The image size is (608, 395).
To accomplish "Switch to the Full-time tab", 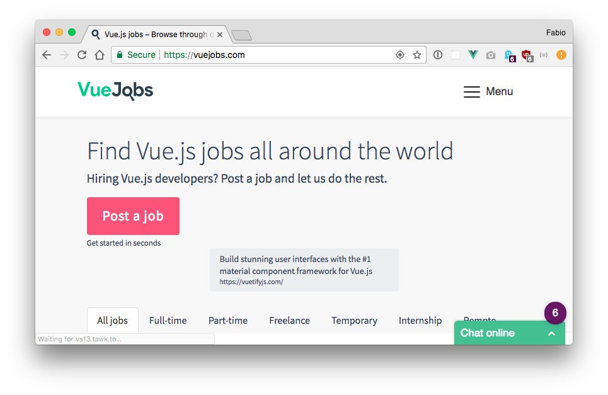I will point(168,320).
